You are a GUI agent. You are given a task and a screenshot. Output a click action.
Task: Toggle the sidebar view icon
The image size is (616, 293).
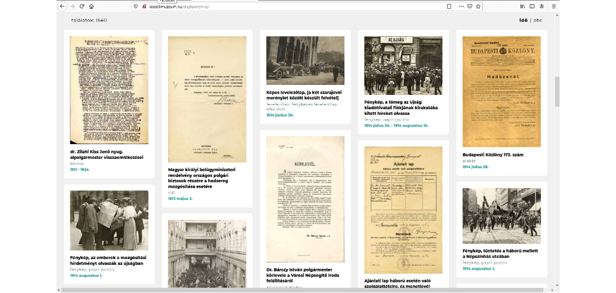(x=532, y=6)
